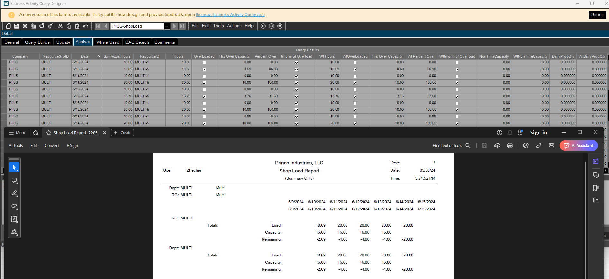Switch to the Query Builder tab
Image resolution: width=609 pixels, height=279 pixels.
click(x=38, y=42)
